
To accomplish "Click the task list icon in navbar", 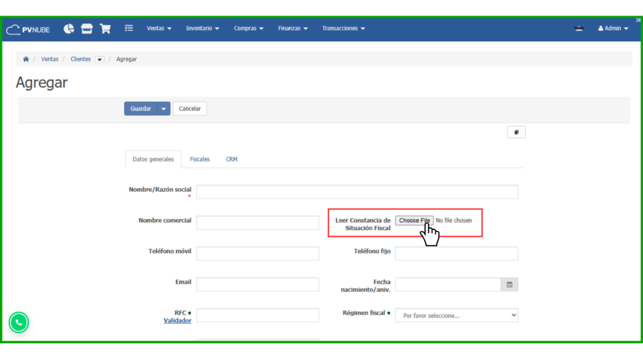I will [129, 28].
